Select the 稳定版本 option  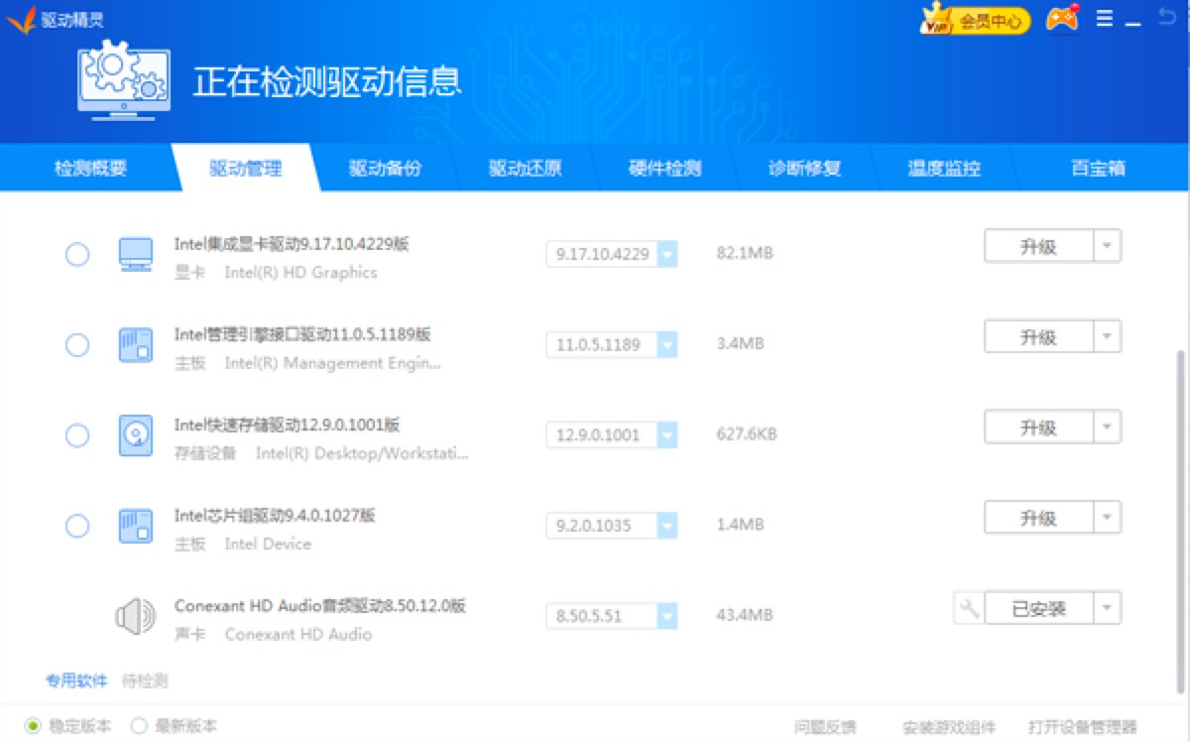(30, 725)
